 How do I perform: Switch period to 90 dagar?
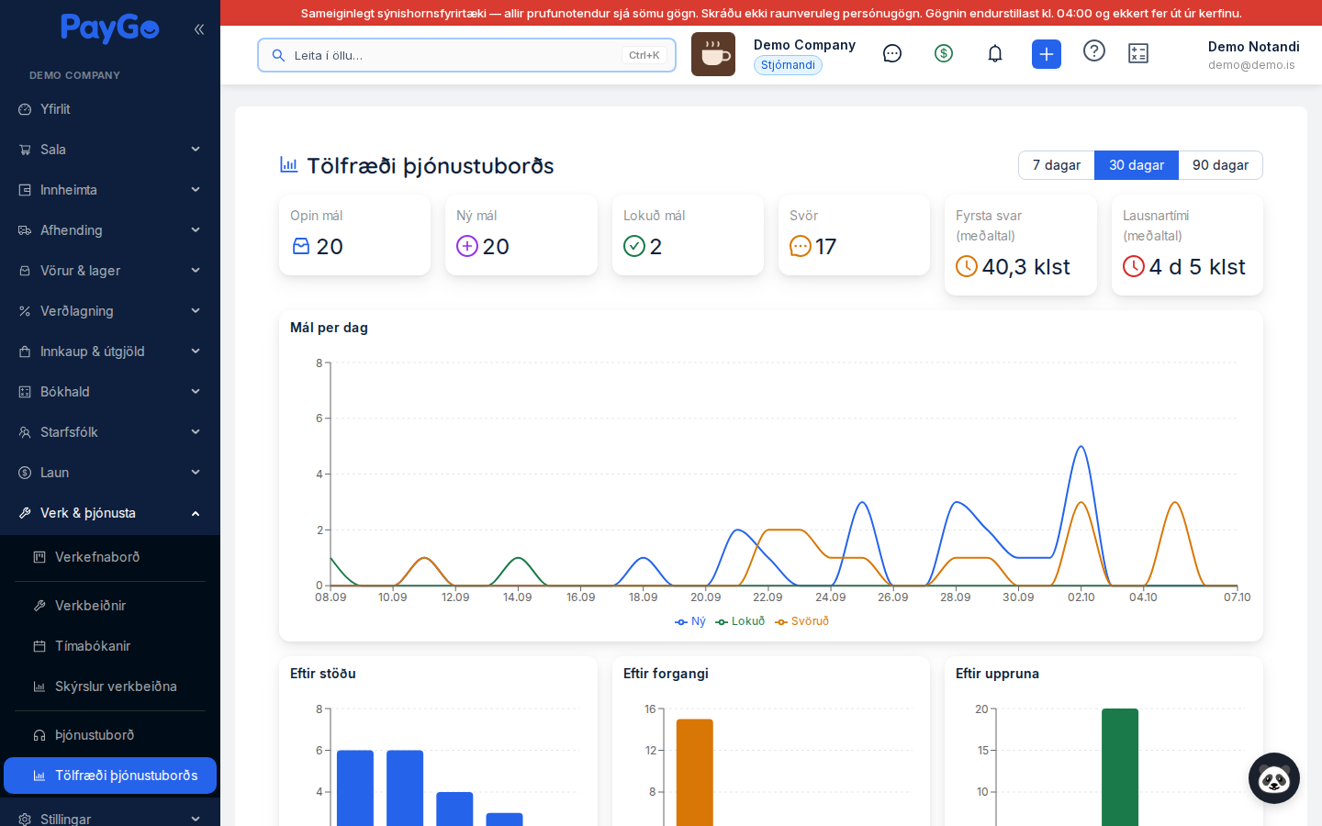point(1220,165)
